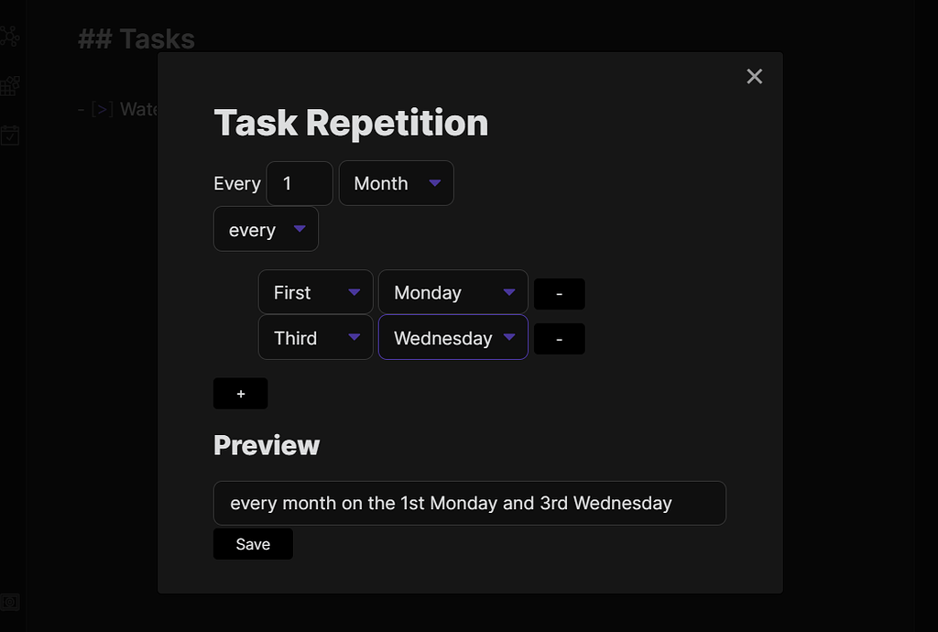Image resolution: width=938 pixels, height=632 pixels.
Task: Open the graph view in the sidebar
Action: tap(10, 37)
